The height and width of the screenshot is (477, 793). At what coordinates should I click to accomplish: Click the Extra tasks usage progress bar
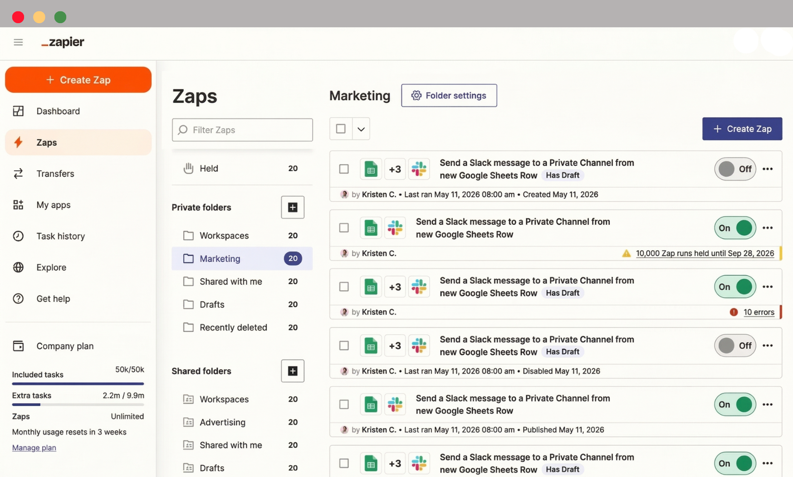point(78,405)
